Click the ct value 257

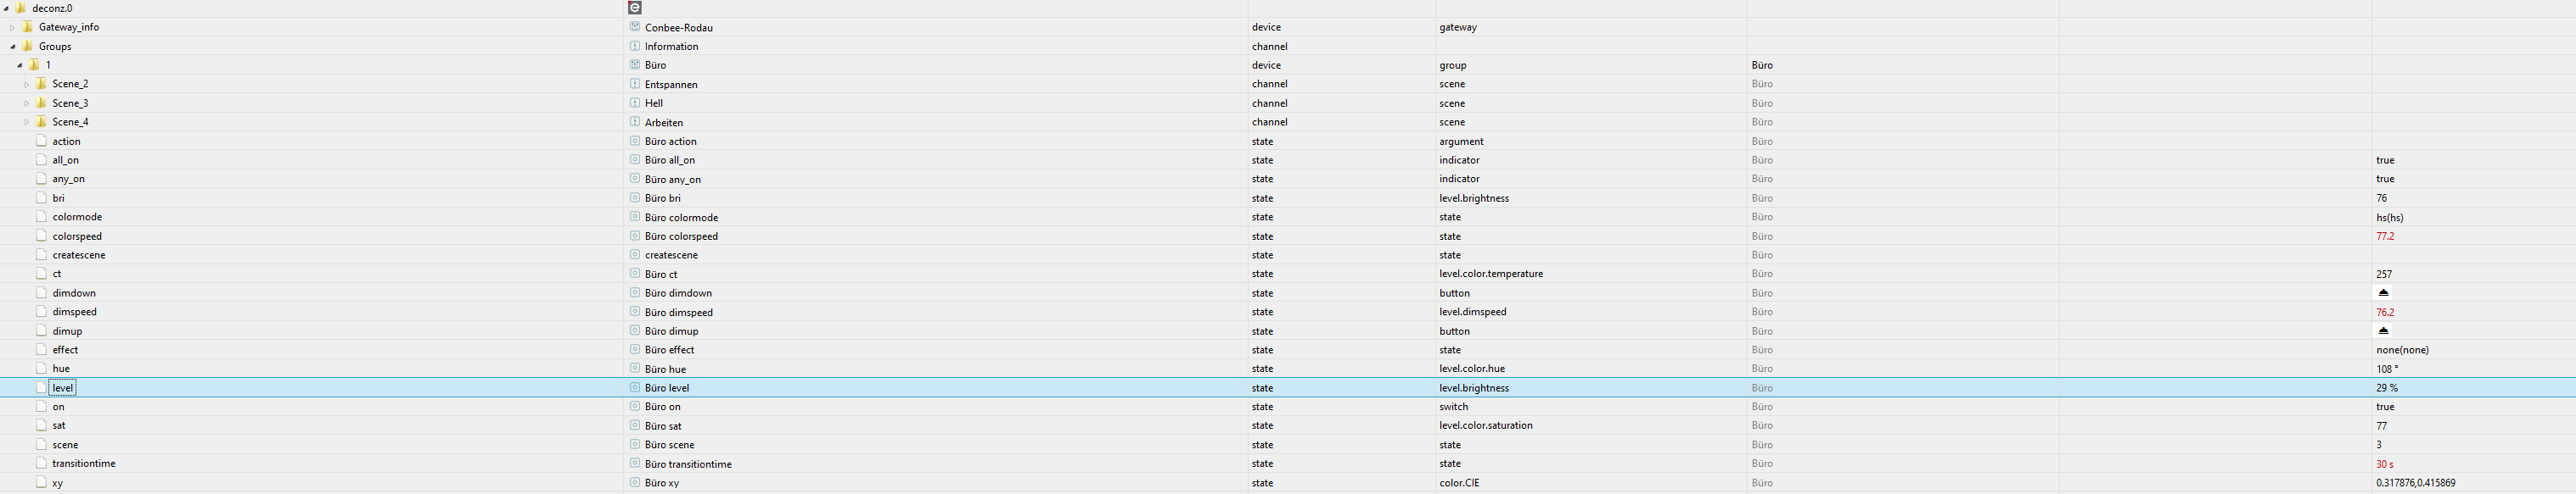point(2384,274)
